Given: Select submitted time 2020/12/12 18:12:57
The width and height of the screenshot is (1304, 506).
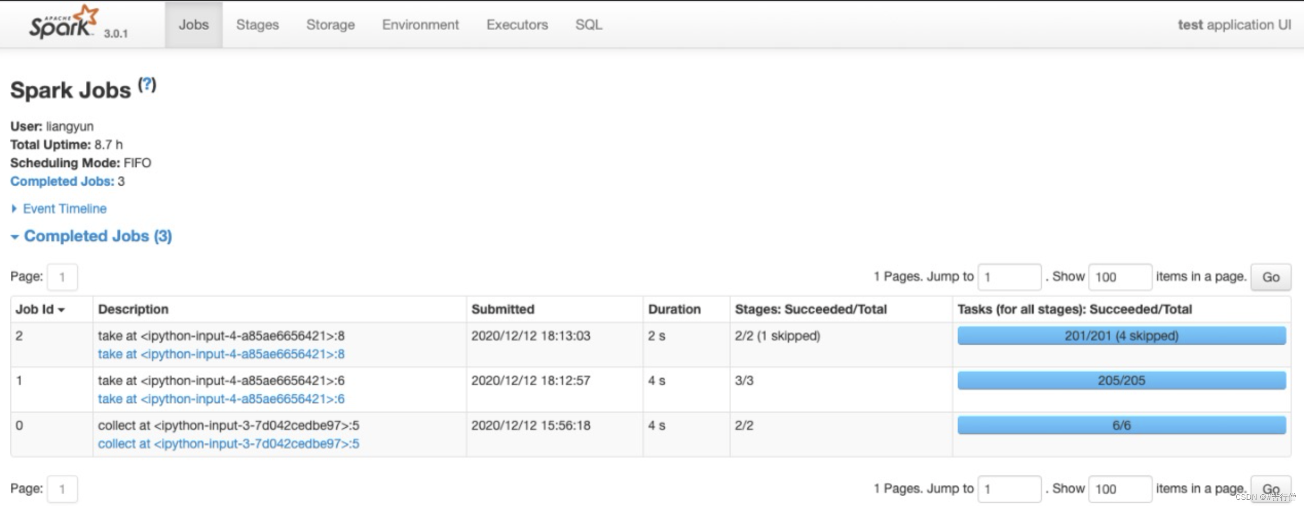Looking at the screenshot, I should [531, 380].
